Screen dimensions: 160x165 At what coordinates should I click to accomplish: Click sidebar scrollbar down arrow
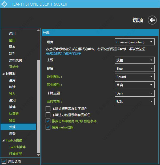tap(38, 155)
